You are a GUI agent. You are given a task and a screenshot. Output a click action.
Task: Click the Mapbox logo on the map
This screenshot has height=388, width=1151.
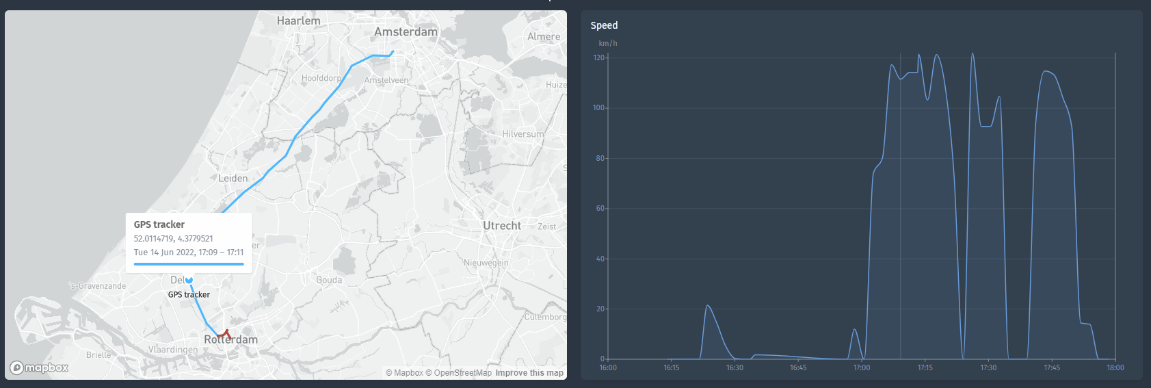tap(40, 367)
